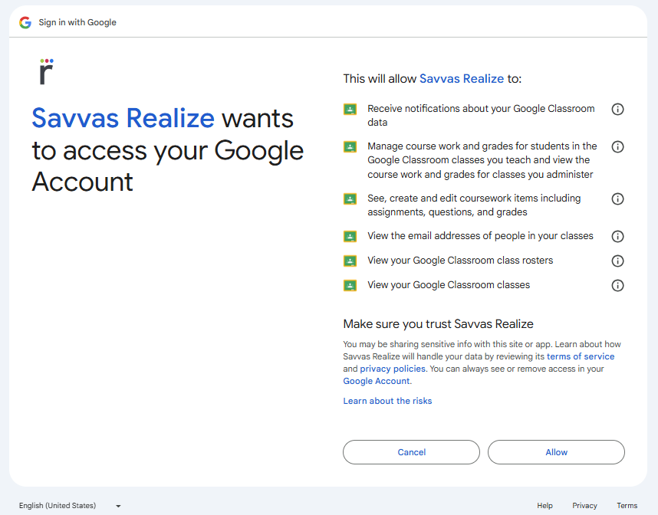
Task: Click Classroom icon beside Manage course work
Action: point(350,147)
